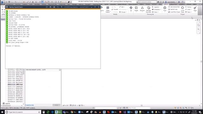Click the Make Pattern ribbon tool
The height and width of the screenshot is (114, 203).
pos(108,9)
